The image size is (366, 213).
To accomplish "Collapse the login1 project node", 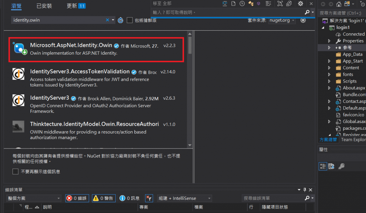I will point(323,28).
